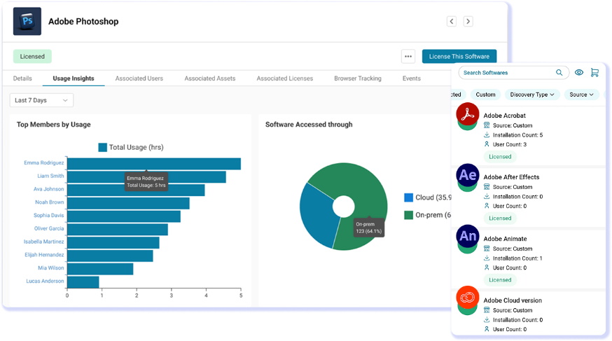Select the Usage Insights tab
The height and width of the screenshot is (341, 612).
point(74,78)
